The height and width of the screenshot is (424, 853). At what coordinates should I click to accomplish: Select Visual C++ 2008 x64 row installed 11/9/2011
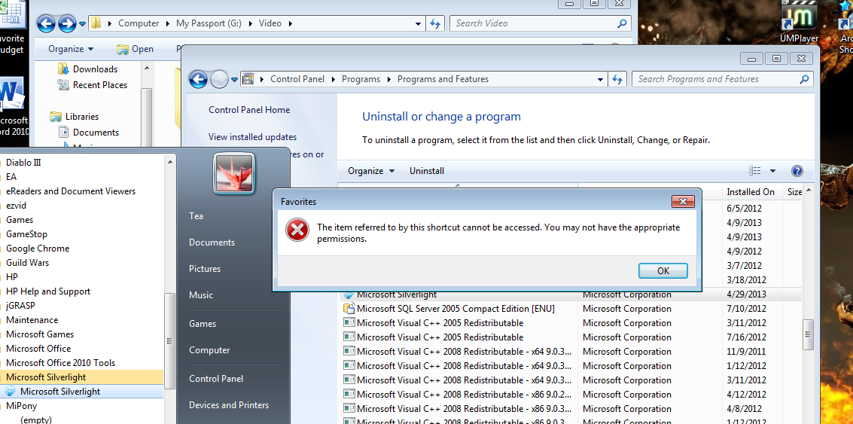pos(570,351)
